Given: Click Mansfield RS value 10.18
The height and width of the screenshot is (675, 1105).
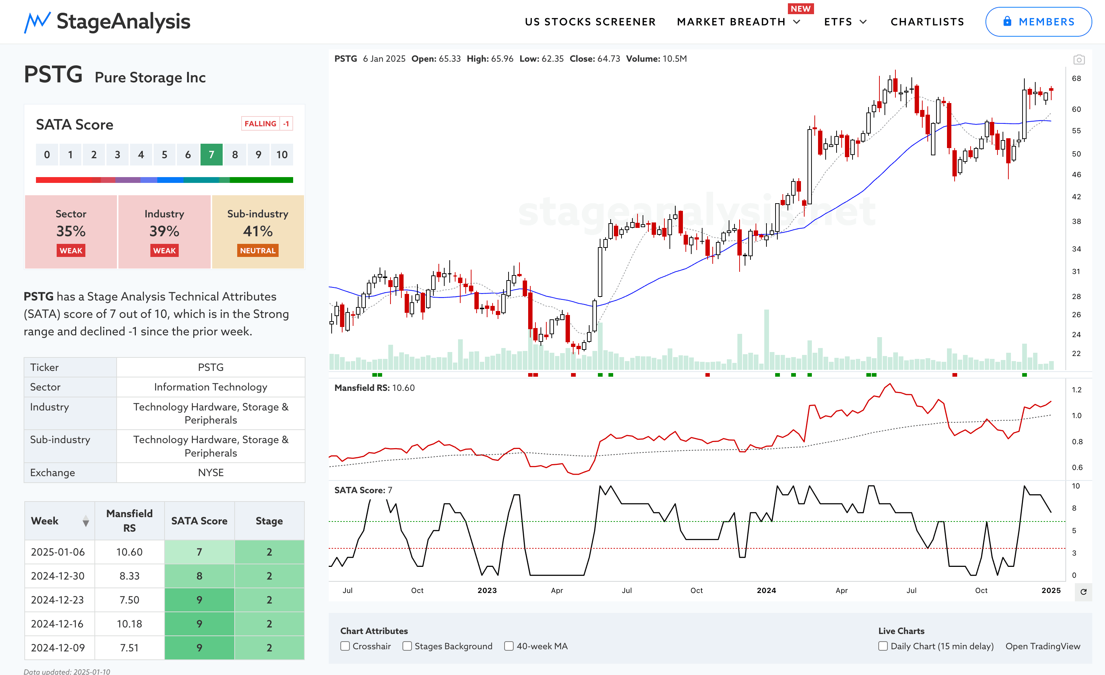Looking at the screenshot, I should click(x=129, y=623).
